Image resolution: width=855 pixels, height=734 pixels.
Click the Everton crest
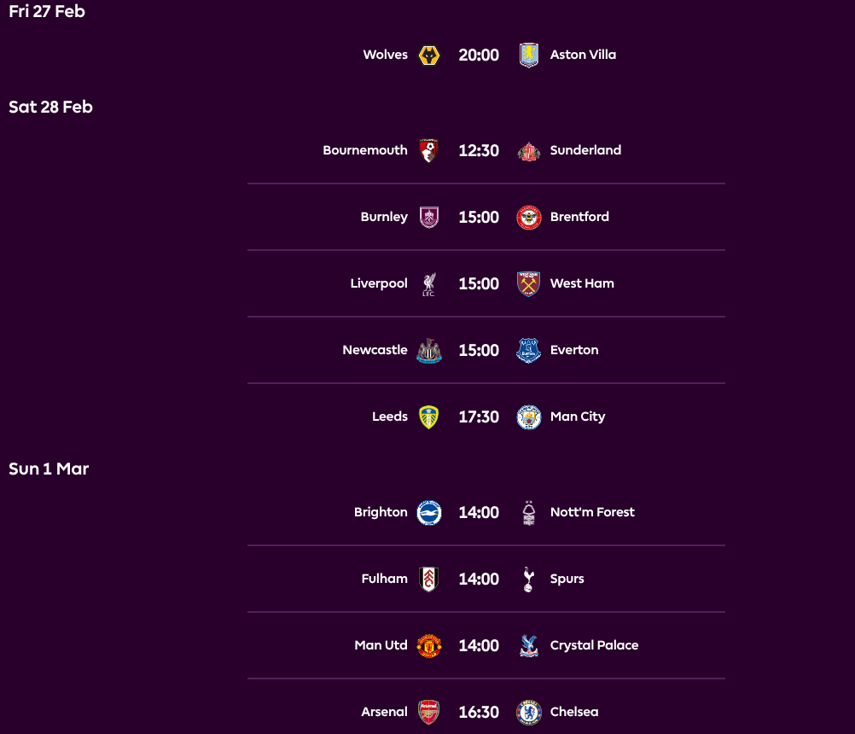pos(528,349)
